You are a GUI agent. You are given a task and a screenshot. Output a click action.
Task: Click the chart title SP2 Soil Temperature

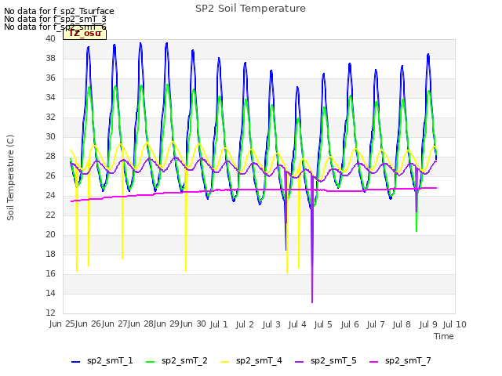pyautogui.click(x=251, y=9)
